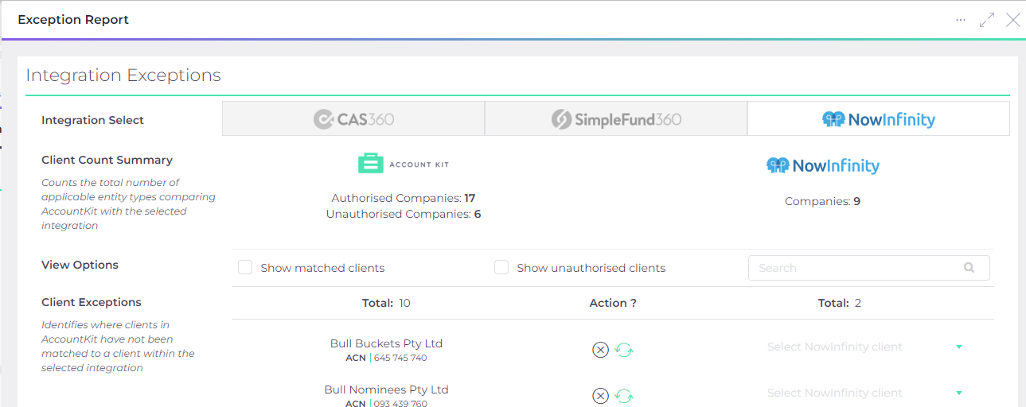Click the ignore X icon for Bull Nominees
Viewport: 1026px width, 407px height.
pos(600,396)
